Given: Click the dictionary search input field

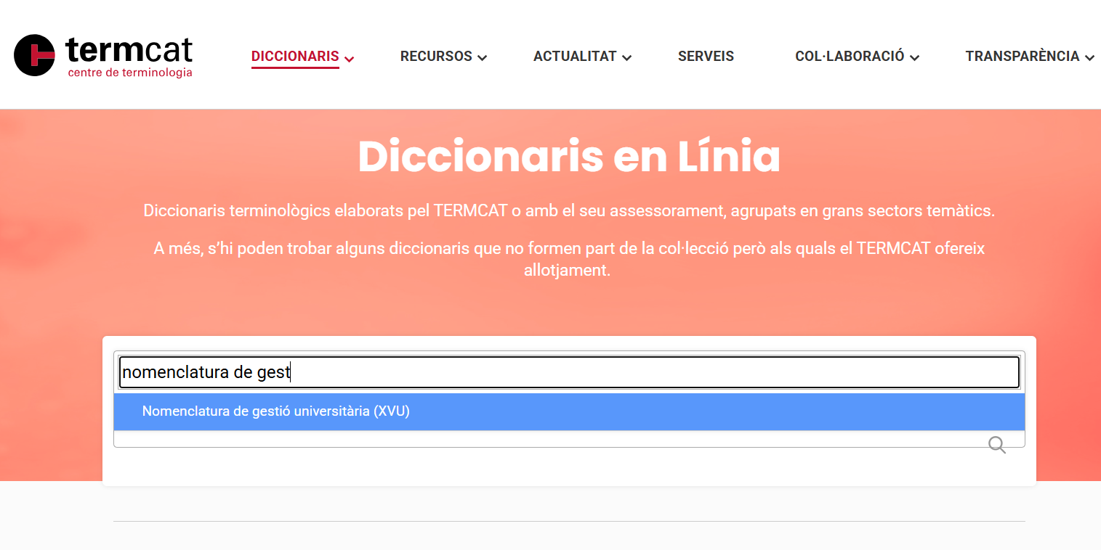Looking at the screenshot, I should [569, 372].
